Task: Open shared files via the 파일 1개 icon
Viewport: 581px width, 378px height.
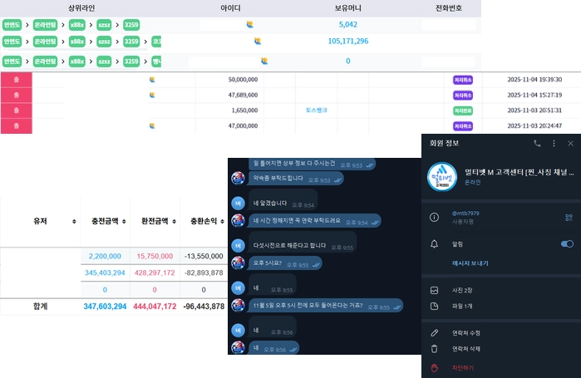Action: click(x=434, y=307)
